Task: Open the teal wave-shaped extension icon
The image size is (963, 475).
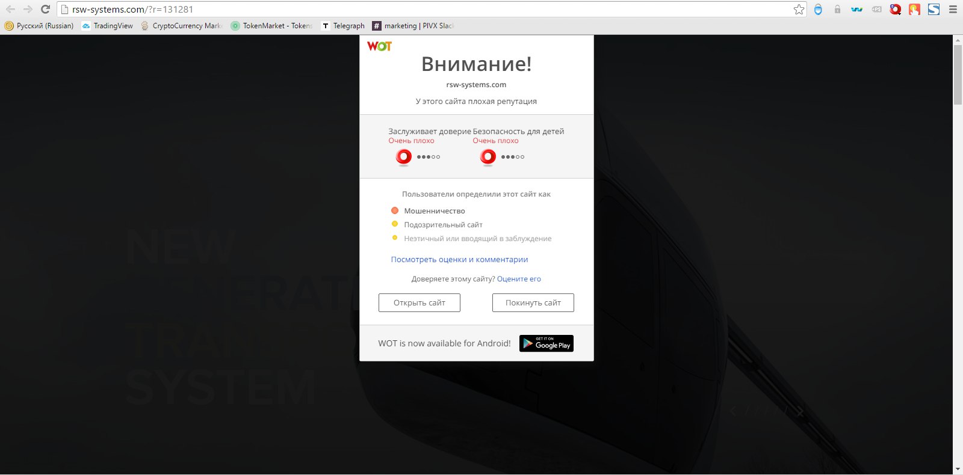Action: (856, 9)
